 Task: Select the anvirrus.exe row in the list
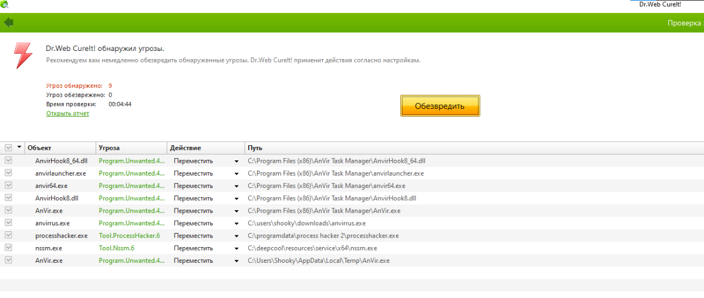[352, 223]
